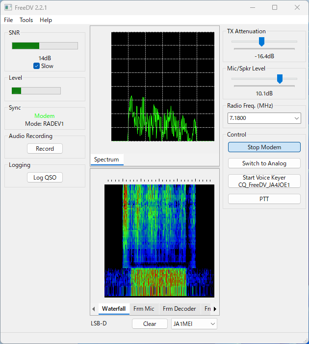Click the waterfall display
Screen dimensions: 309x344
point(159,241)
